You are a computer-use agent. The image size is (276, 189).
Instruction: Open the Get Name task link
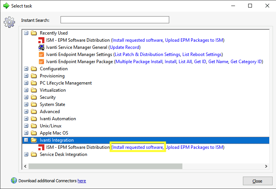[218, 62]
